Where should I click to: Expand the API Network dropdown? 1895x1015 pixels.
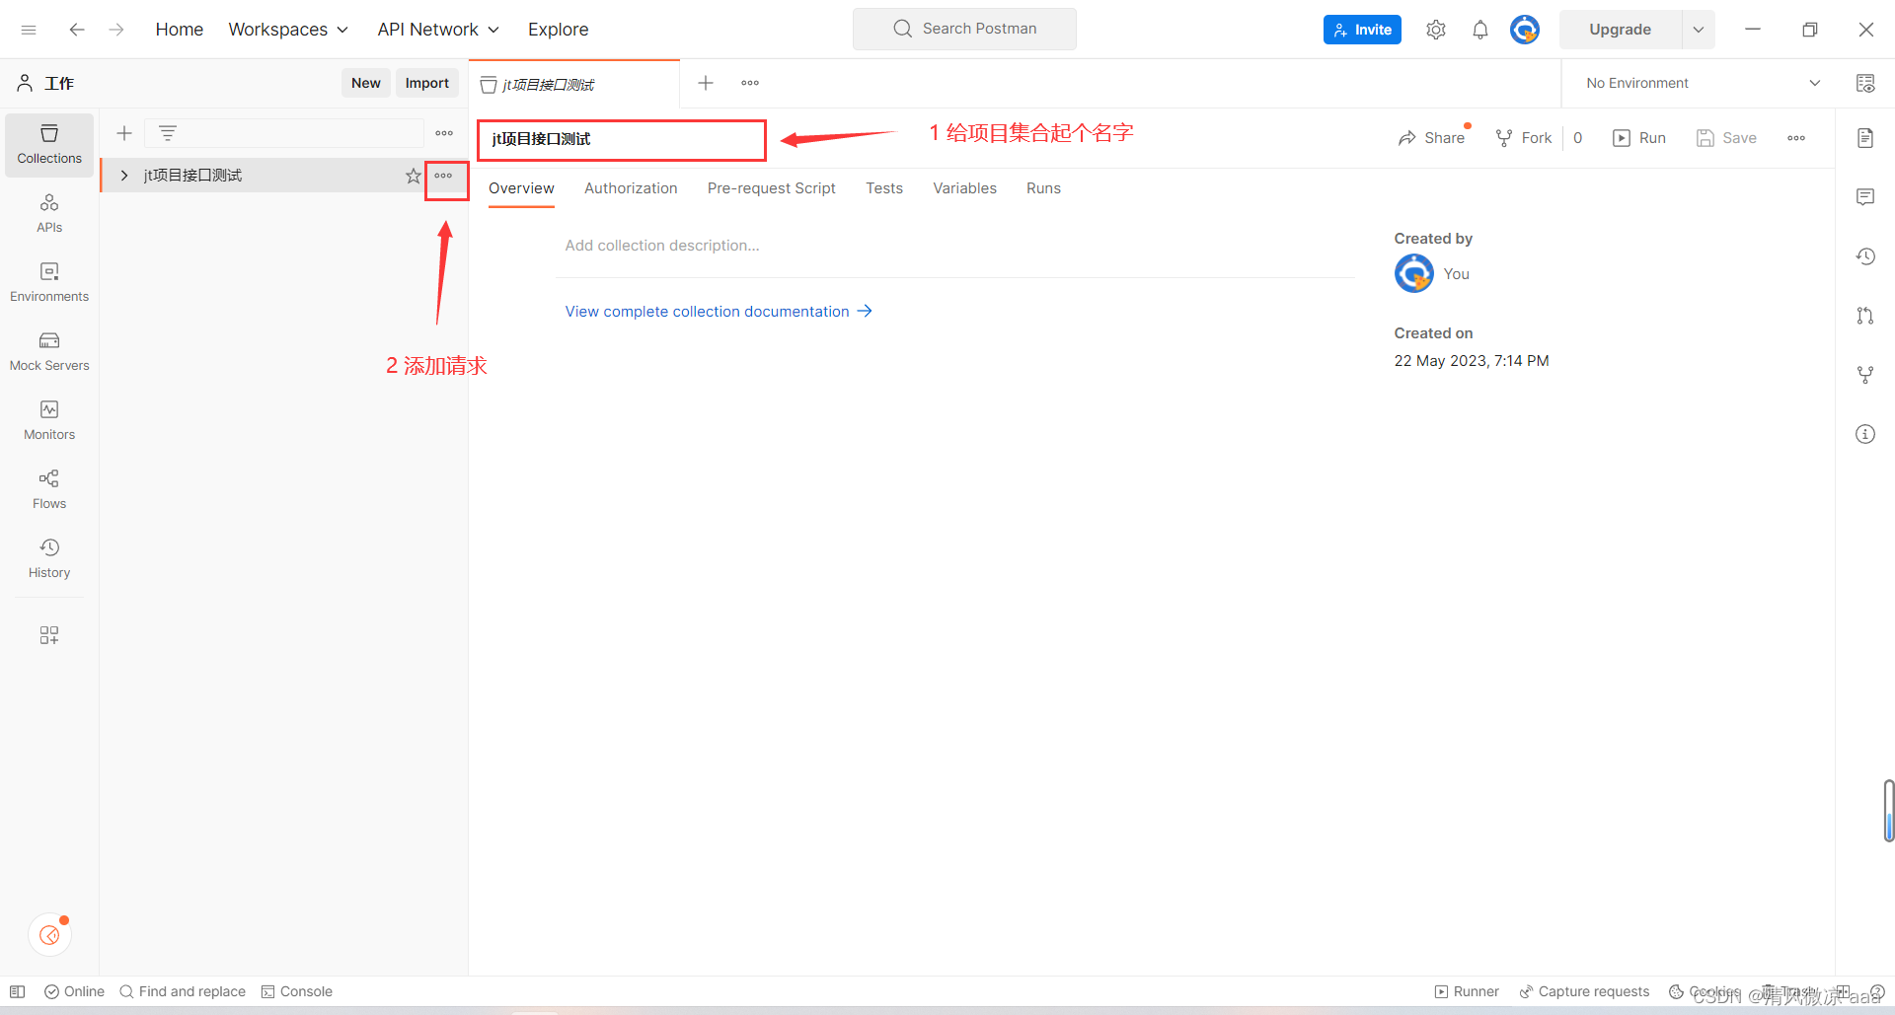(x=438, y=30)
